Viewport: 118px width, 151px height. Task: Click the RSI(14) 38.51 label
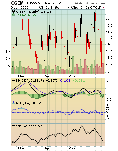click(29, 103)
